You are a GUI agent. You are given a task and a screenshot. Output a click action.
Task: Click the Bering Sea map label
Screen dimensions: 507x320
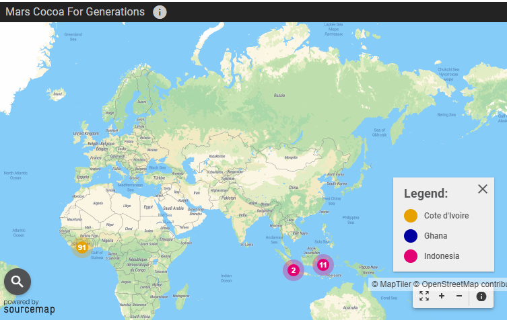coord(446,115)
